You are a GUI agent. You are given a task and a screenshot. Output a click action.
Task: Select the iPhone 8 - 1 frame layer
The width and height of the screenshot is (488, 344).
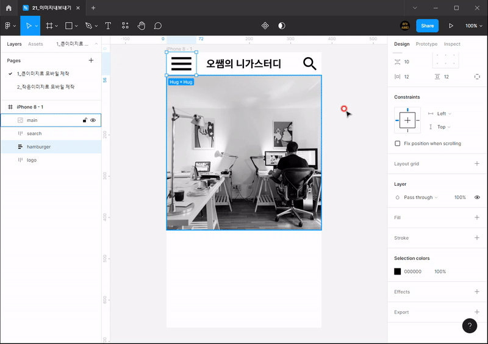click(30, 107)
